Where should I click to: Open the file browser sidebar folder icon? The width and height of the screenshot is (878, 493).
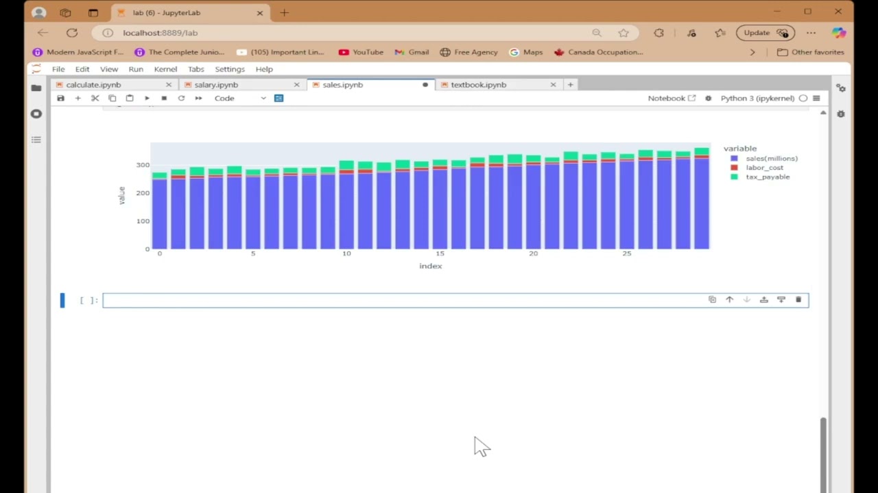pyautogui.click(x=36, y=88)
